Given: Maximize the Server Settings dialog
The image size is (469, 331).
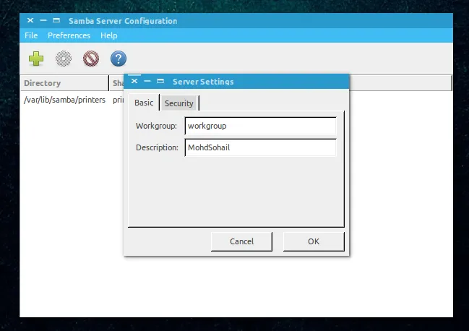Looking at the screenshot, I should coord(160,82).
